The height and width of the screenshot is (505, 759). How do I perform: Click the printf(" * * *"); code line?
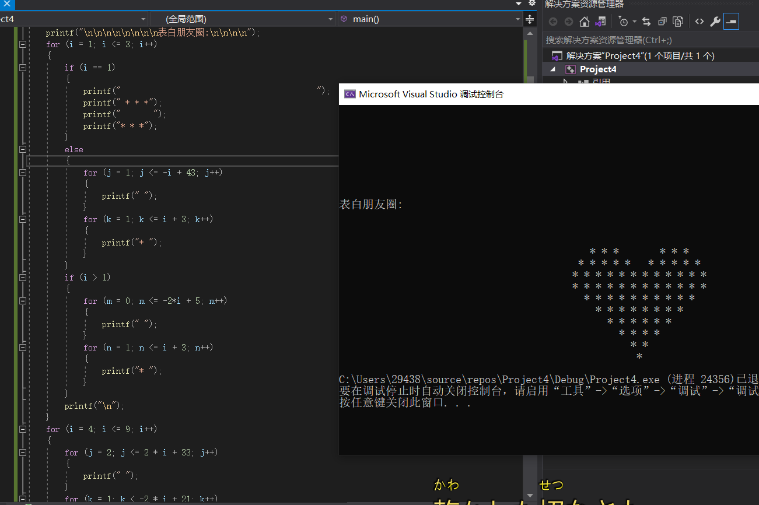tap(123, 103)
